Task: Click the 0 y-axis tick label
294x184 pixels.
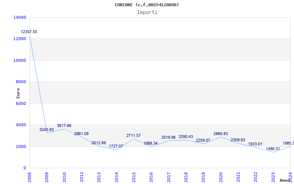Action: 25,168
